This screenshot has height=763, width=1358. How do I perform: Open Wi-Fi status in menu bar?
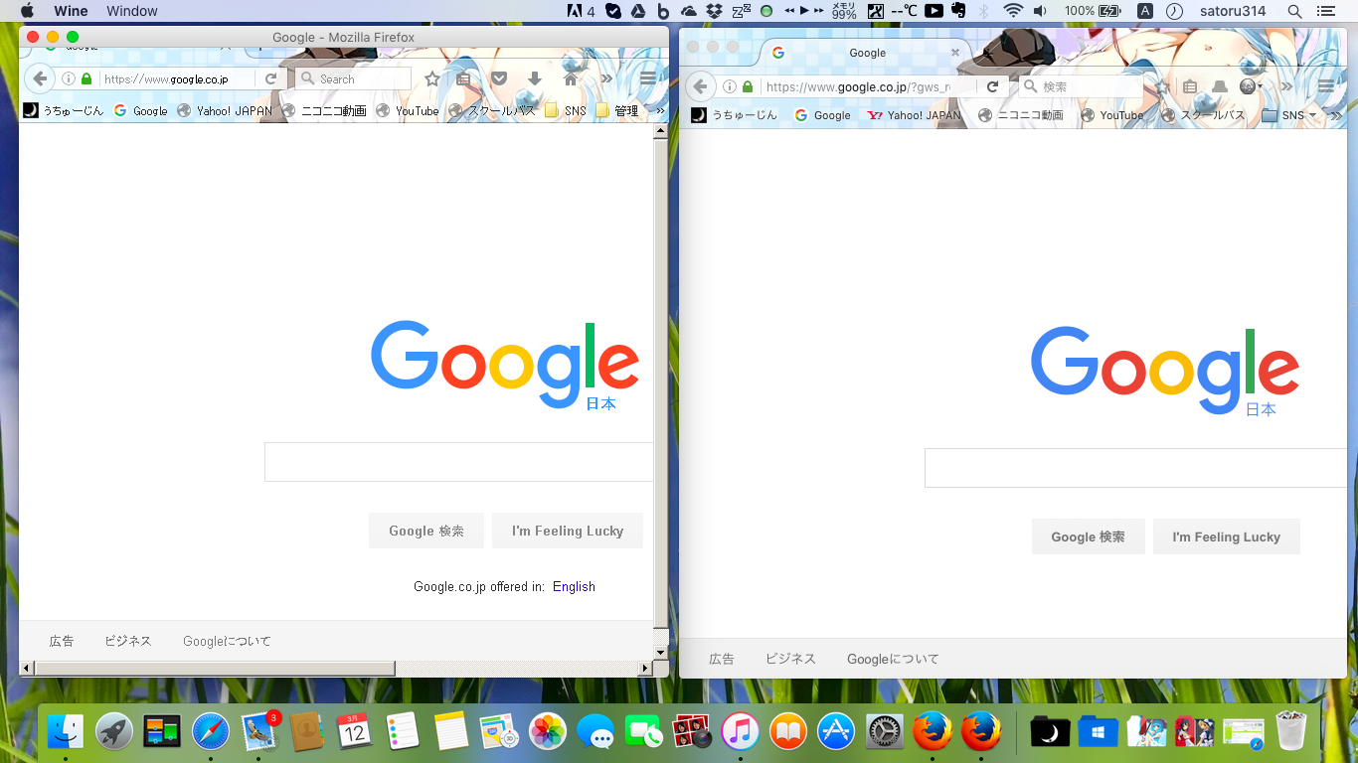pos(1013,11)
